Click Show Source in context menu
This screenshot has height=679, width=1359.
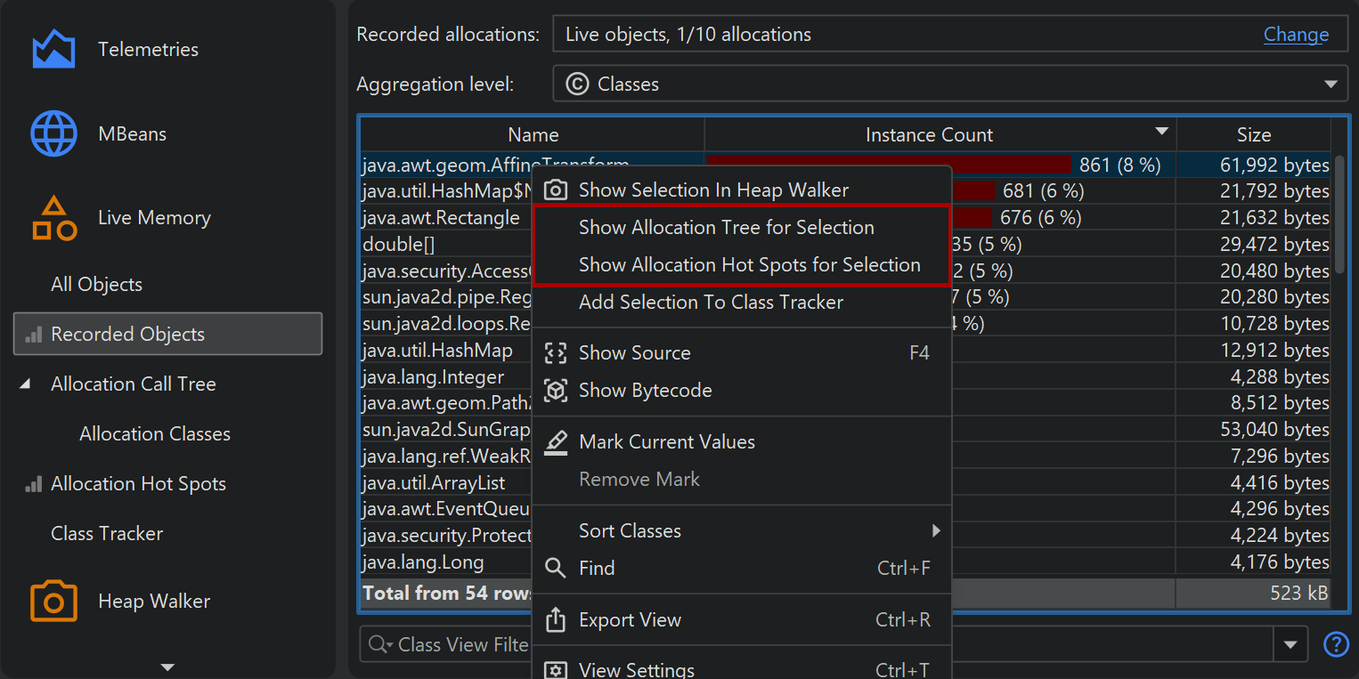(x=634, y=353)
